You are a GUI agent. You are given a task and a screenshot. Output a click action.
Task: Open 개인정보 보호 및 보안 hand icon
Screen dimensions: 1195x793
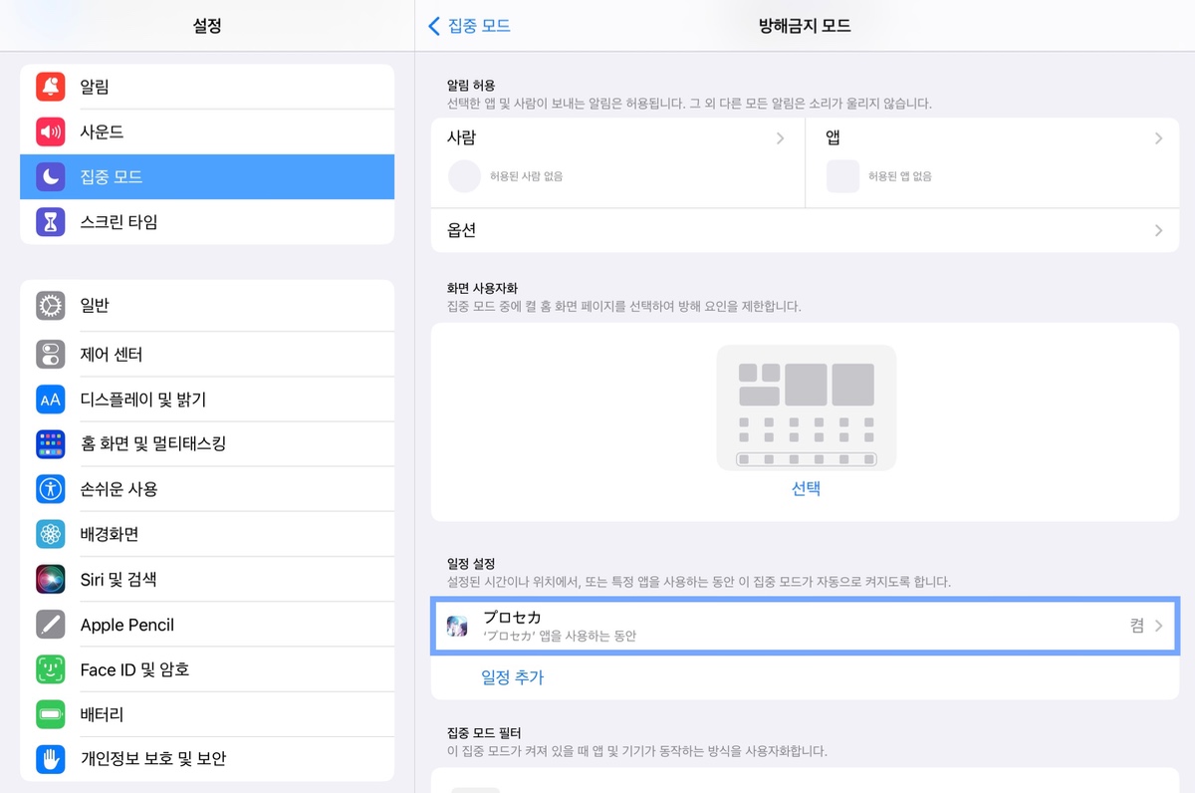51,759
